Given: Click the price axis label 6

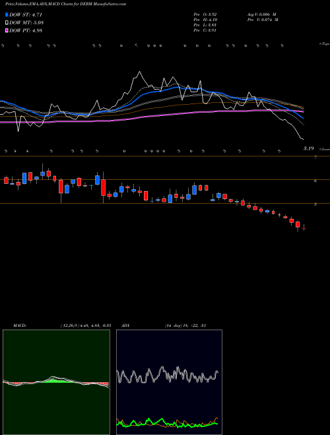Looking at the screenshot, I should coord(315,181).
